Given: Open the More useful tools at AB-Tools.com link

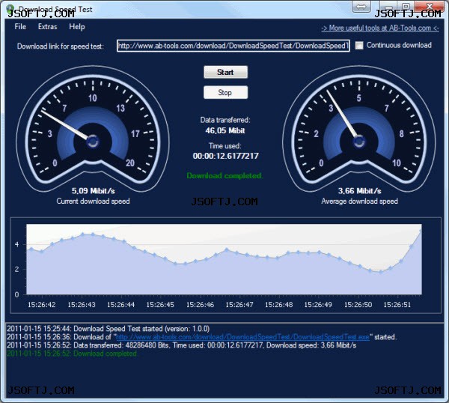Looking at the screenshot, I should (x=380, y=28).
